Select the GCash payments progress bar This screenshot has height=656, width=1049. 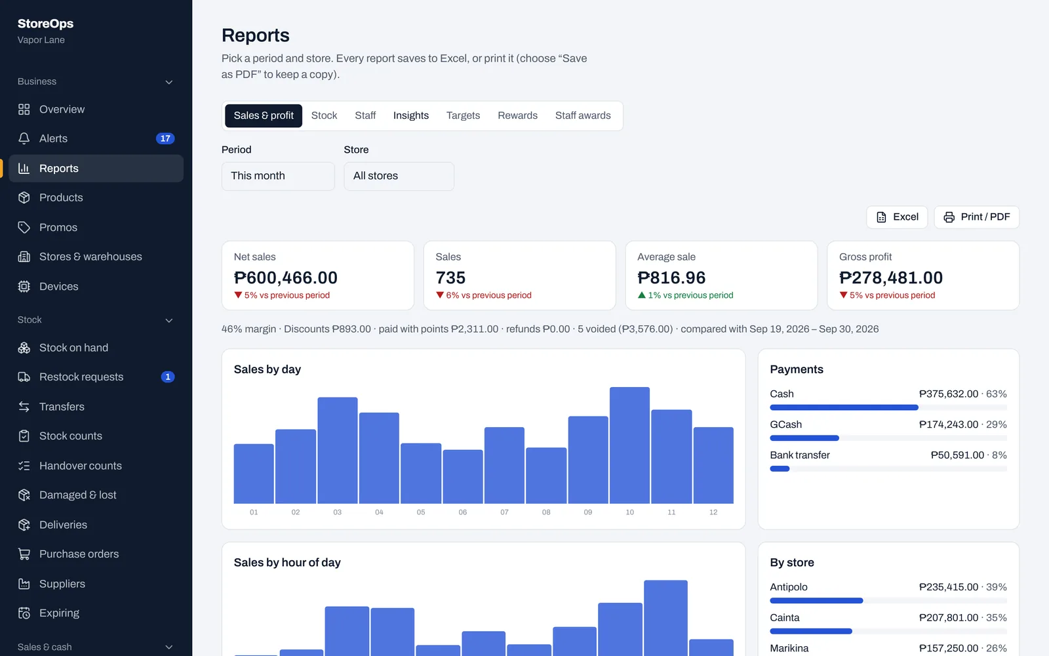(888, 438)
